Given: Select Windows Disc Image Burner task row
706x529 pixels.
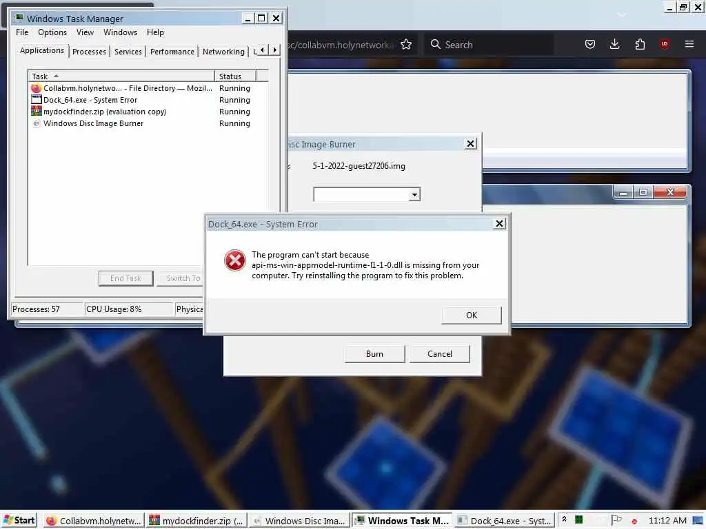Looking at the screenshot, I should tap(148, 123).
